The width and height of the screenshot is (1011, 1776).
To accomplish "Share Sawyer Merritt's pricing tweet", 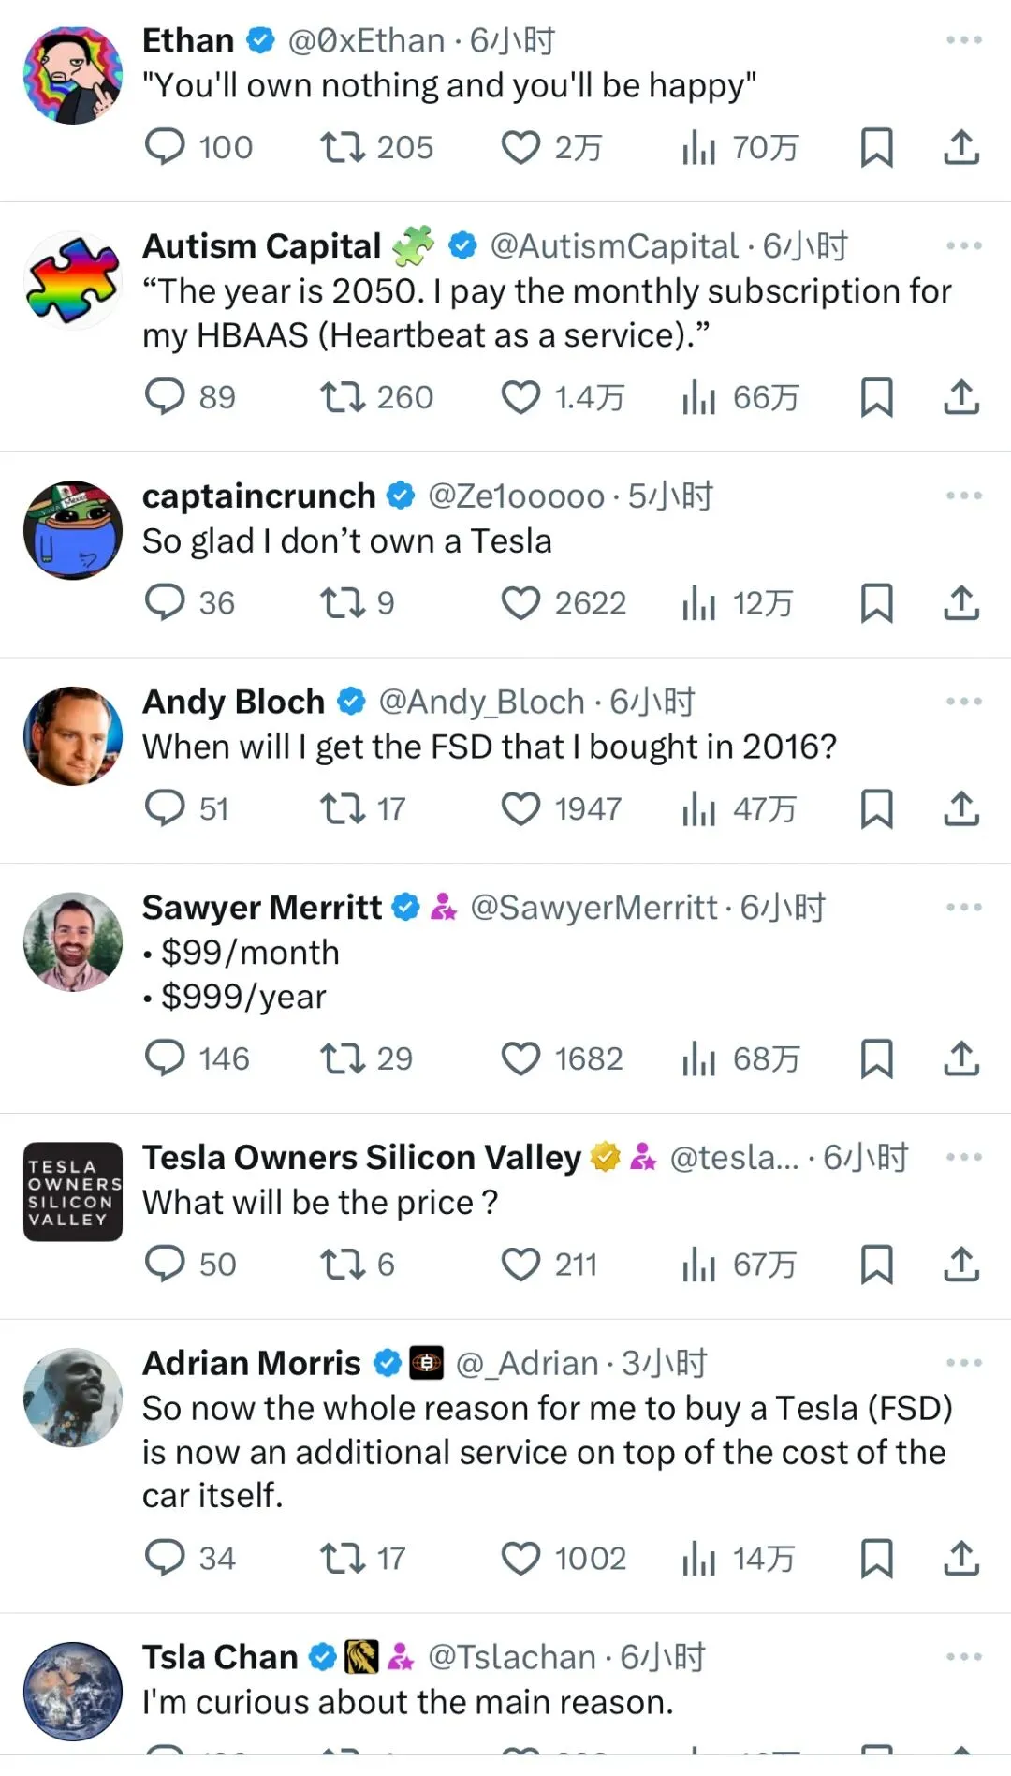I will pyautogui.click(x=960, y=1058).
